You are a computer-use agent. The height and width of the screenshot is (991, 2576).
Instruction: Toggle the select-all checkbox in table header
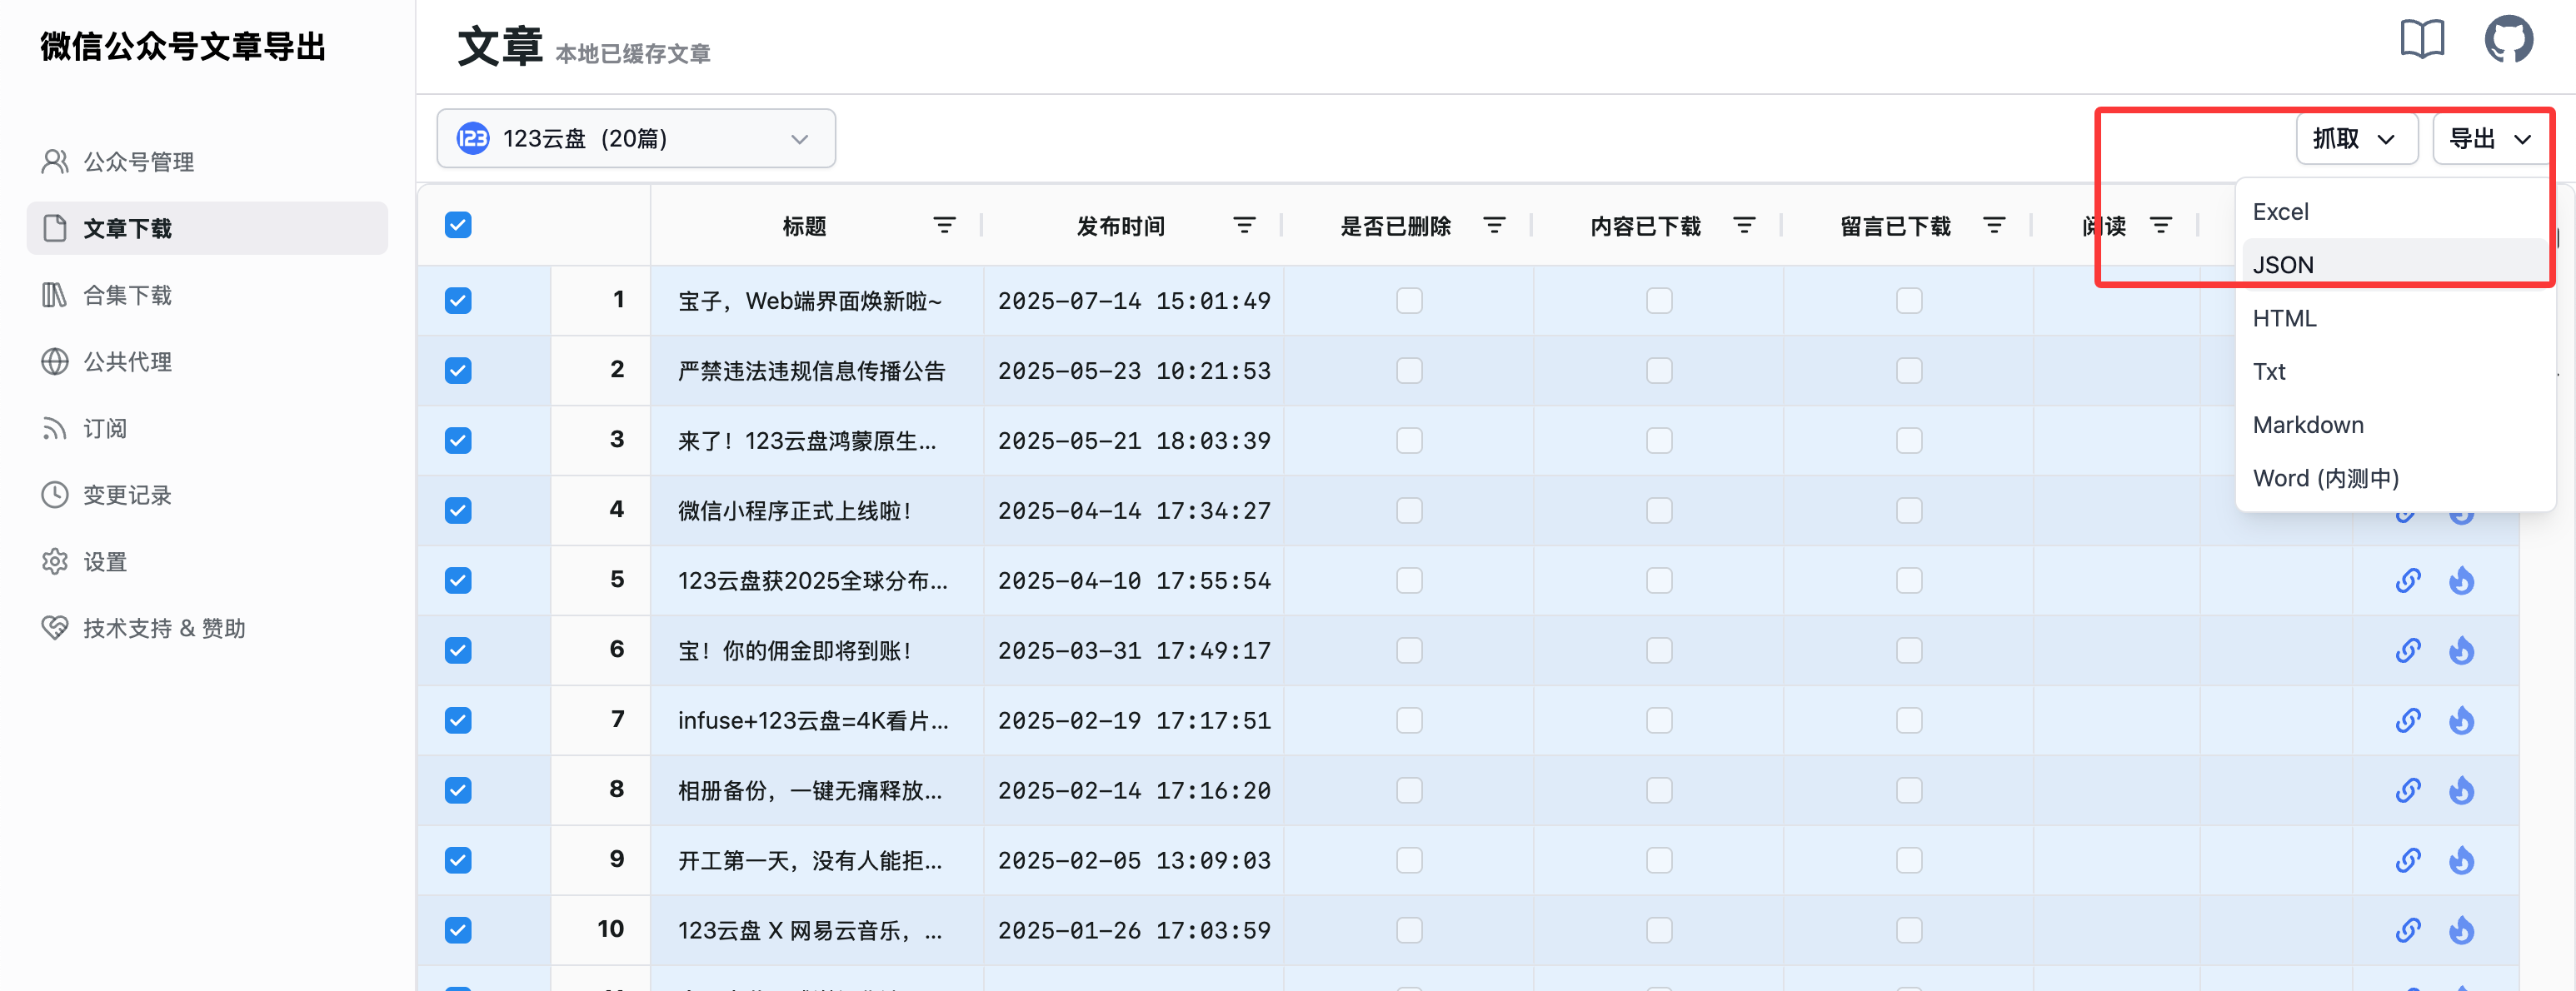coord(458,225)
